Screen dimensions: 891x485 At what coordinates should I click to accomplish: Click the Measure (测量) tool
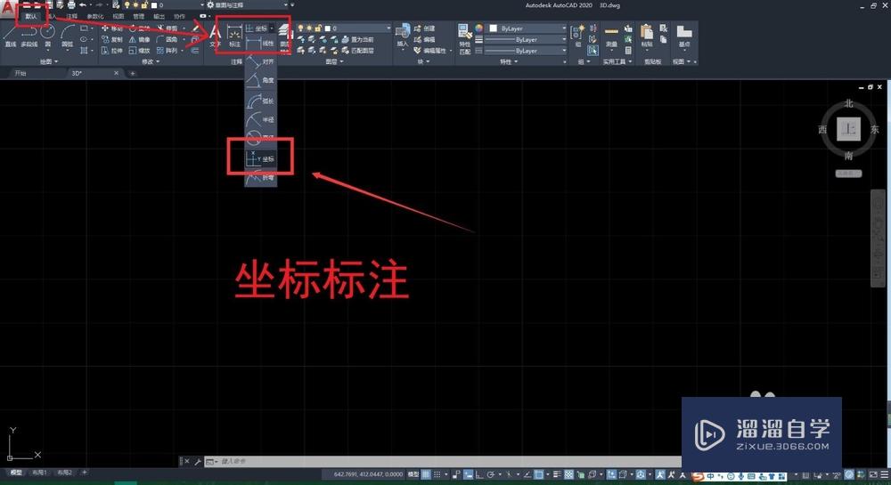611,36
